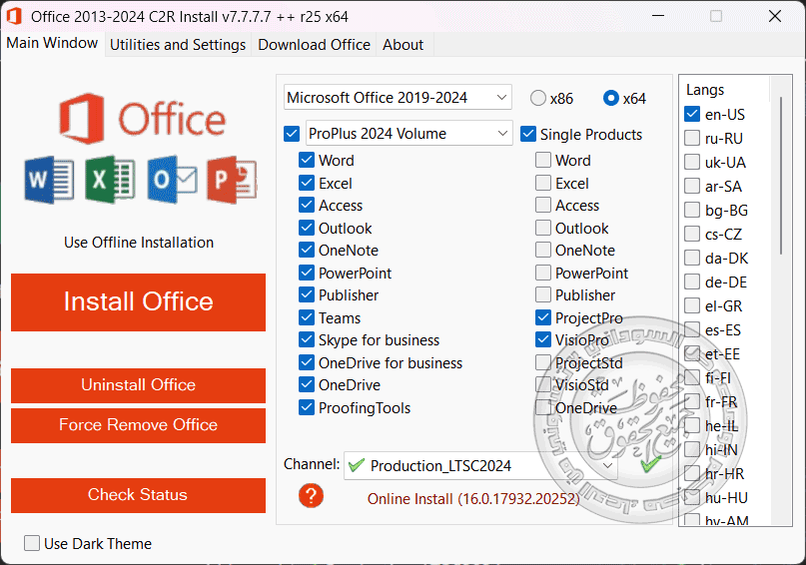Click the Excel app icon graphic
806x565 pixels.
tap(110, 180)
